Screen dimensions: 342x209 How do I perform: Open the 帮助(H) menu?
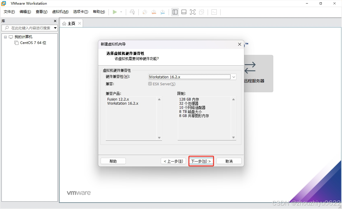(x=99, y=12)
